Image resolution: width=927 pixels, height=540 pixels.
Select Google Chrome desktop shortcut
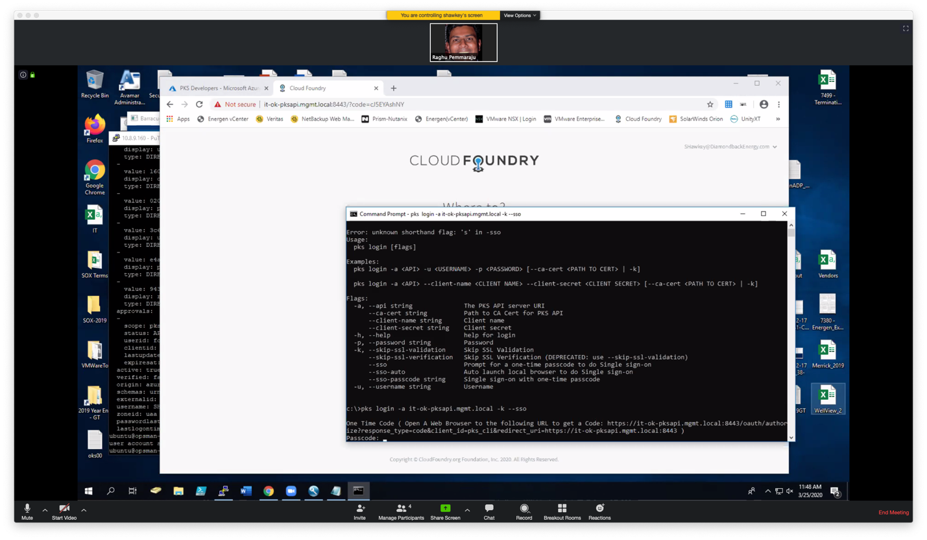click(x=95, y=177)
